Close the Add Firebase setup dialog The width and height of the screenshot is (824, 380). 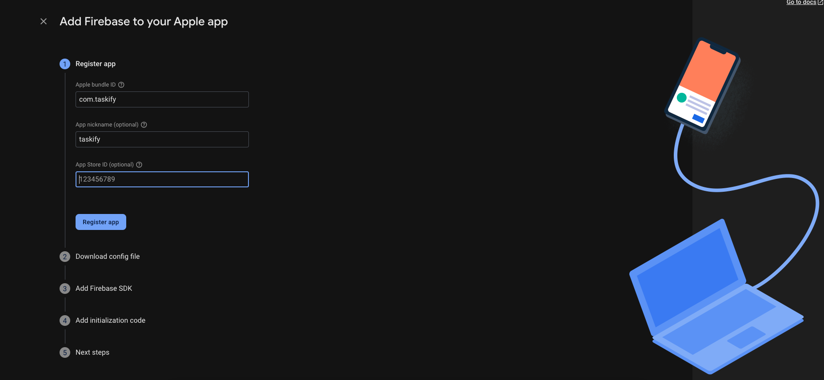coord(44,21)
